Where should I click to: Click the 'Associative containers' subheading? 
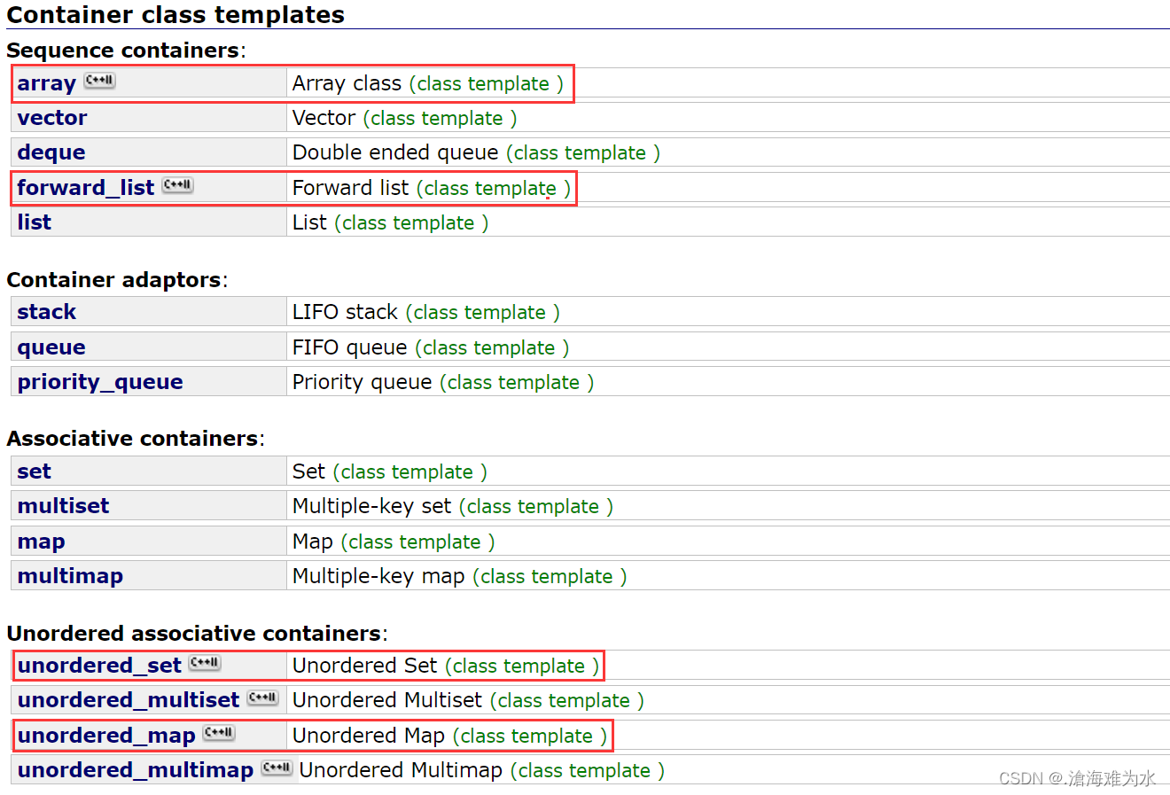click(x=132, y=439)
